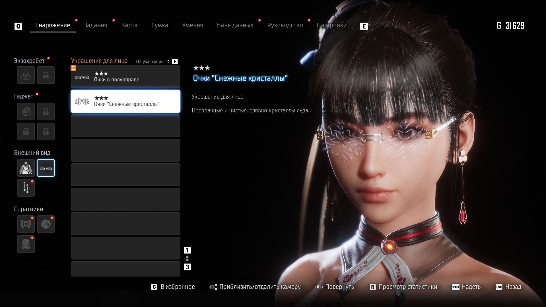This screenshot has height=307, width=546.
Task: Click the locked second Exospine slot
Action: pos(46,75)
